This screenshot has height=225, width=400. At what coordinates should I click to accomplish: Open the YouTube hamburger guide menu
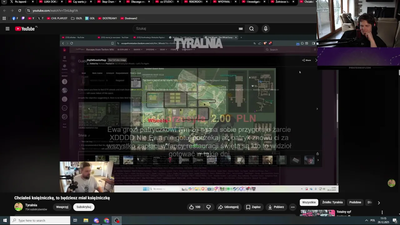pos(7,29)
